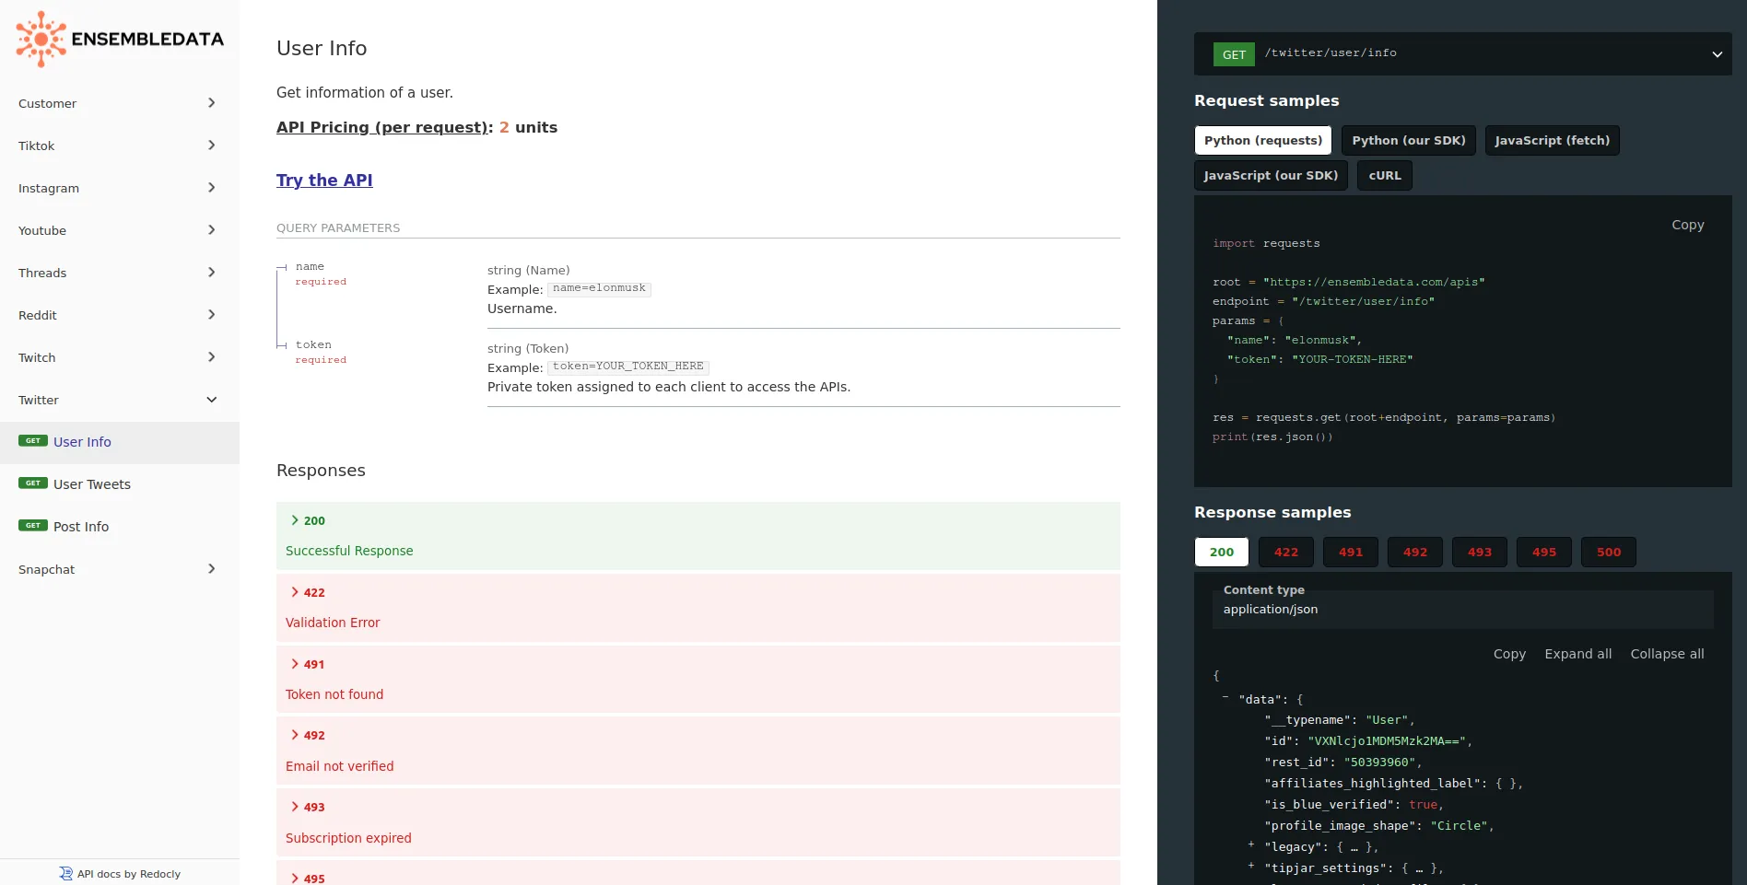Expand the Customer sidebar section
1747x885 pixels.
[x=120, y=103]
